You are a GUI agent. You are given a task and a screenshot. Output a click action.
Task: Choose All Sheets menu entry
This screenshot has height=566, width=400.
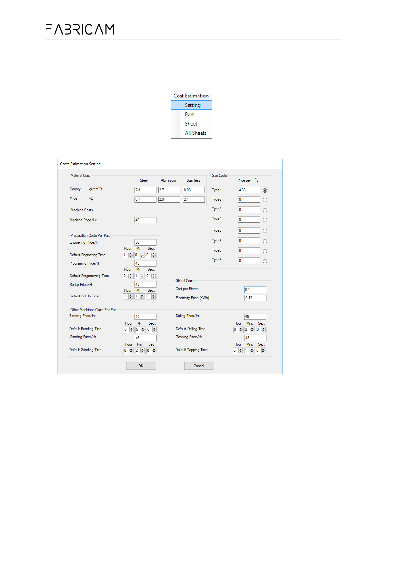tap(195, 133)
